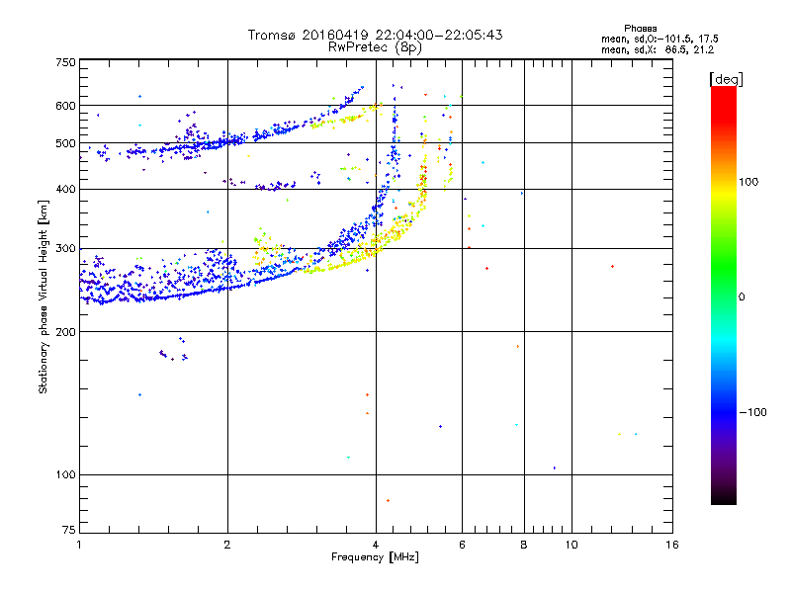791x593 pixels.
Task: Click y-axis tick label '200'
Action: 65,332
